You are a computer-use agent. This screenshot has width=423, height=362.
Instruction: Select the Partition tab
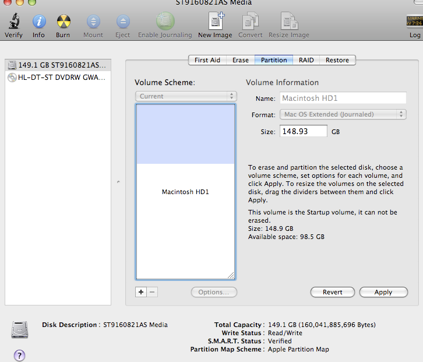tap(274, 60)
